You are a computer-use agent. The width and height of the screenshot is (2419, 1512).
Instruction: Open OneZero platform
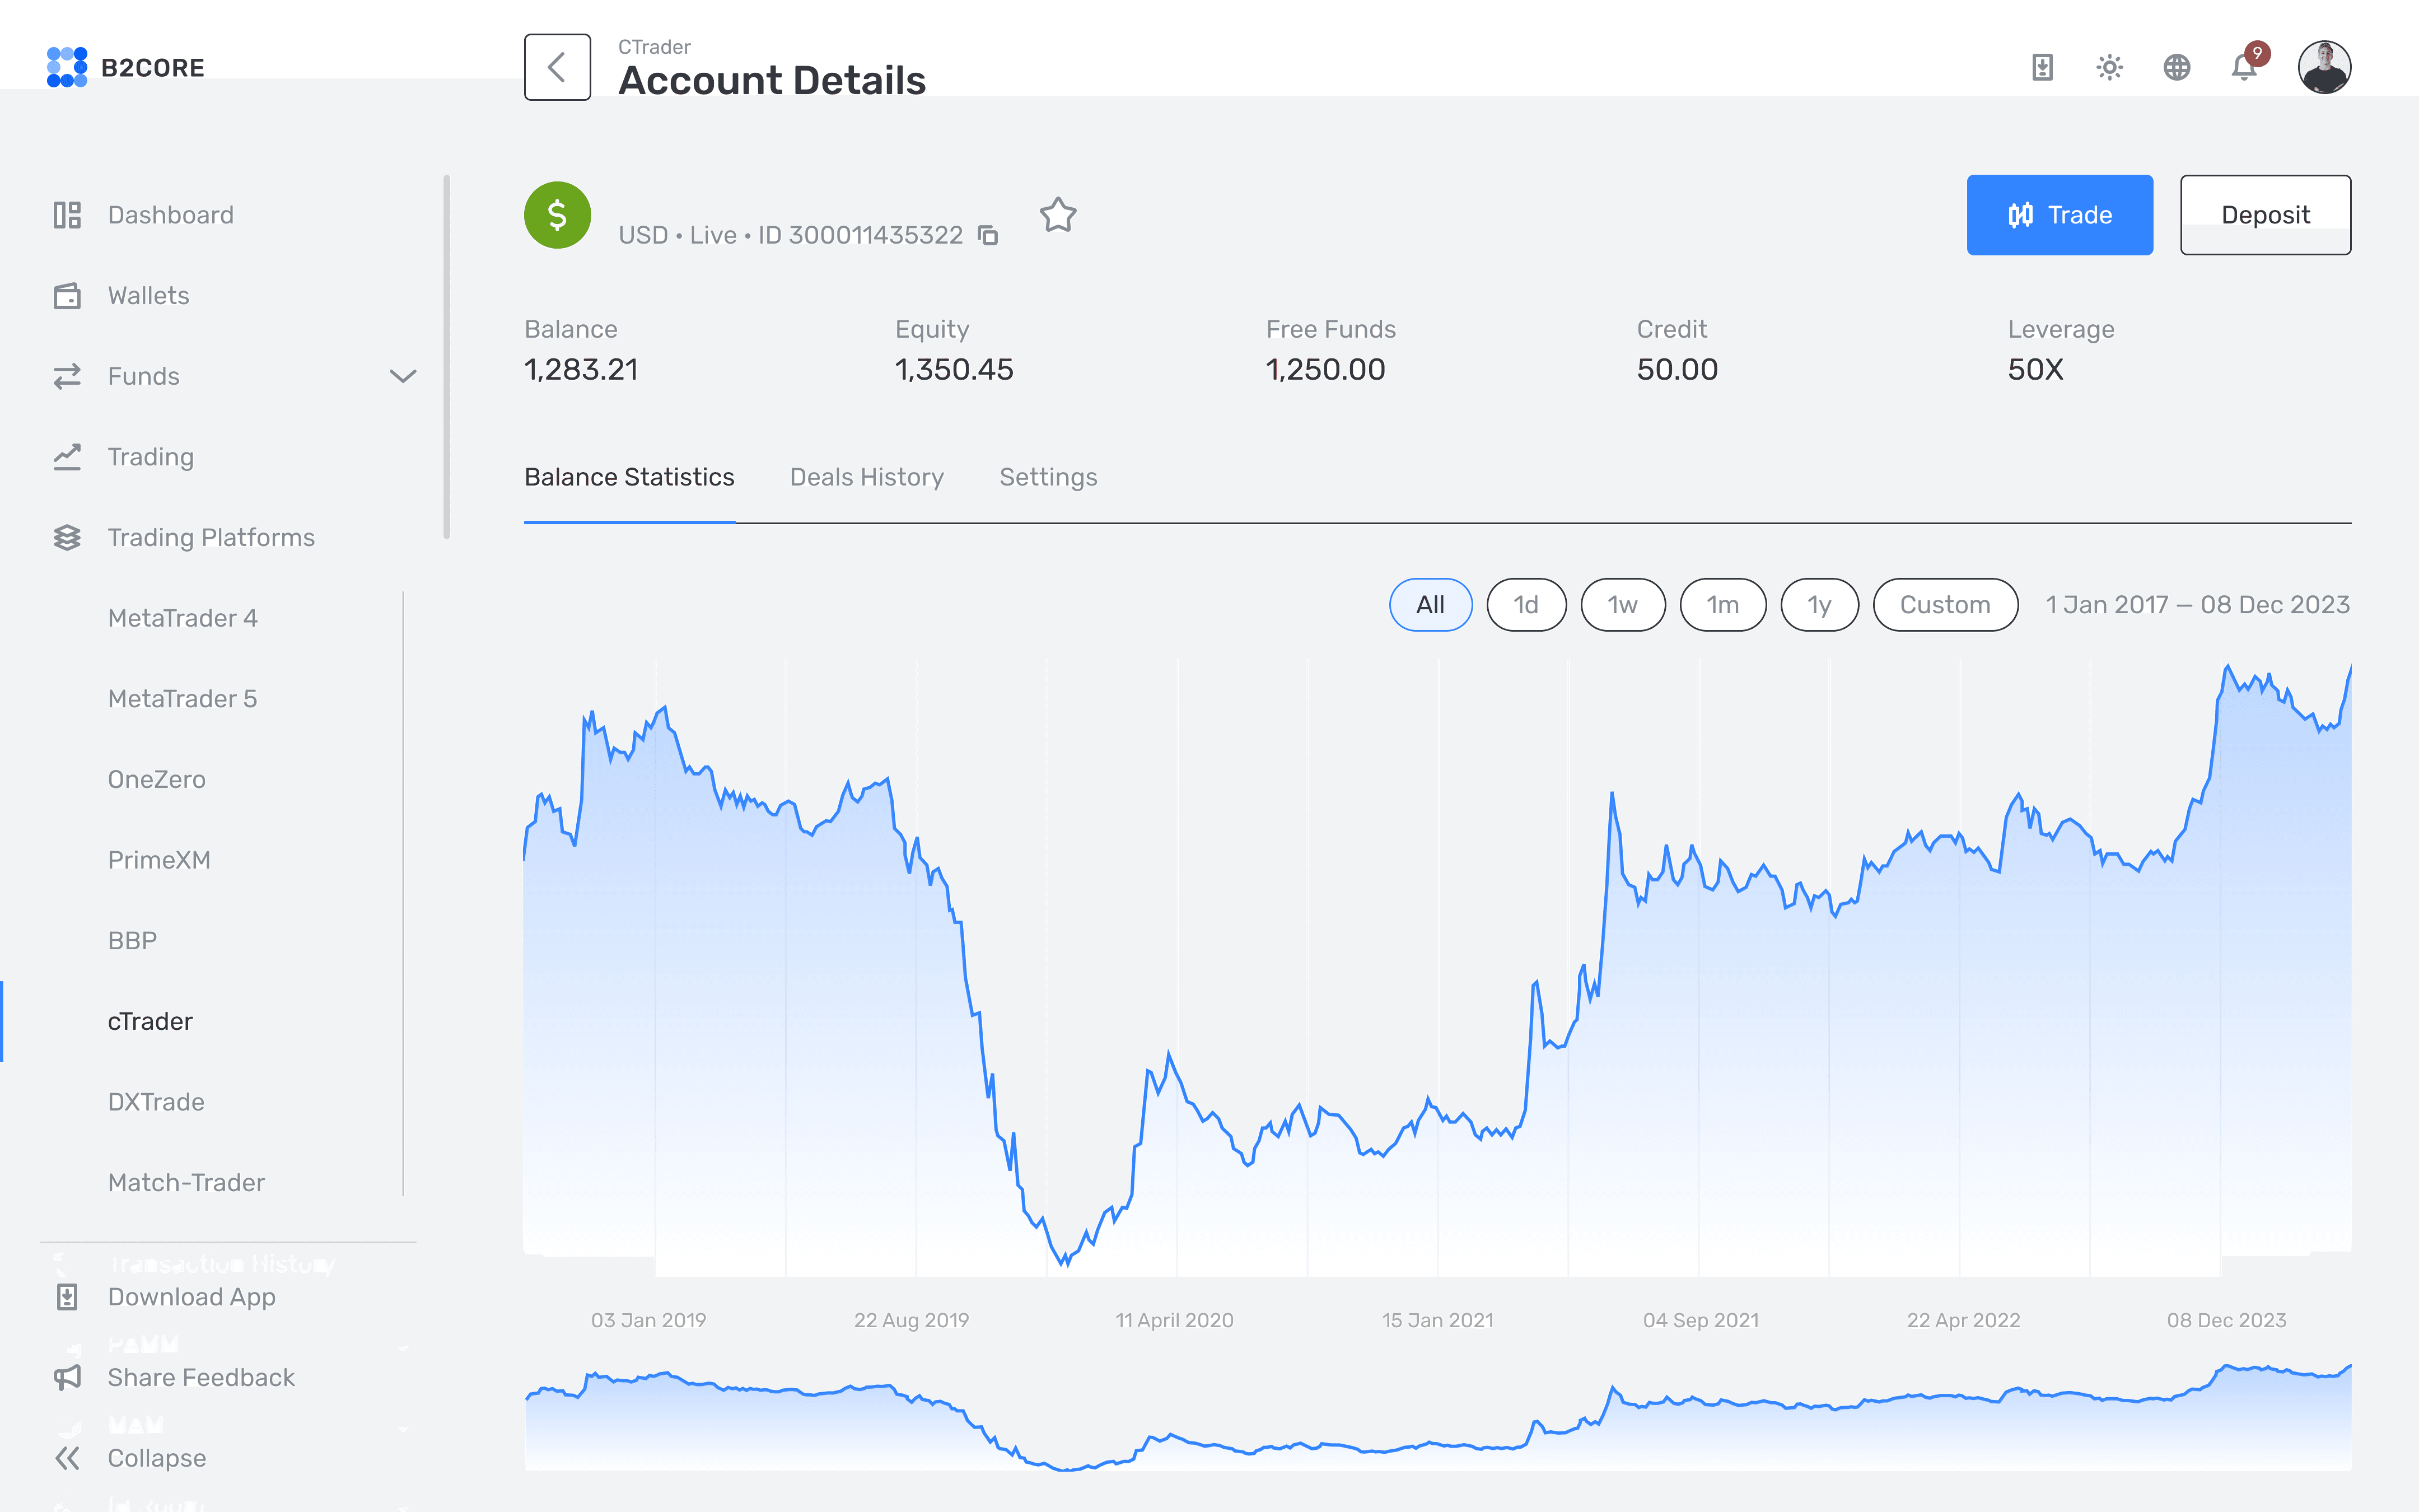[x=157, y=779]
